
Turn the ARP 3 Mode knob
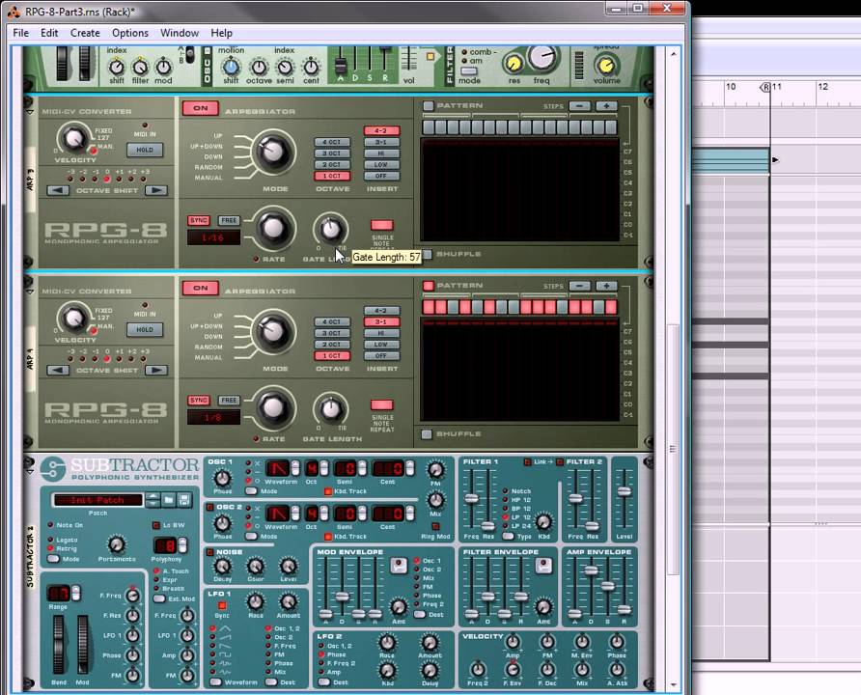point(273,151)
